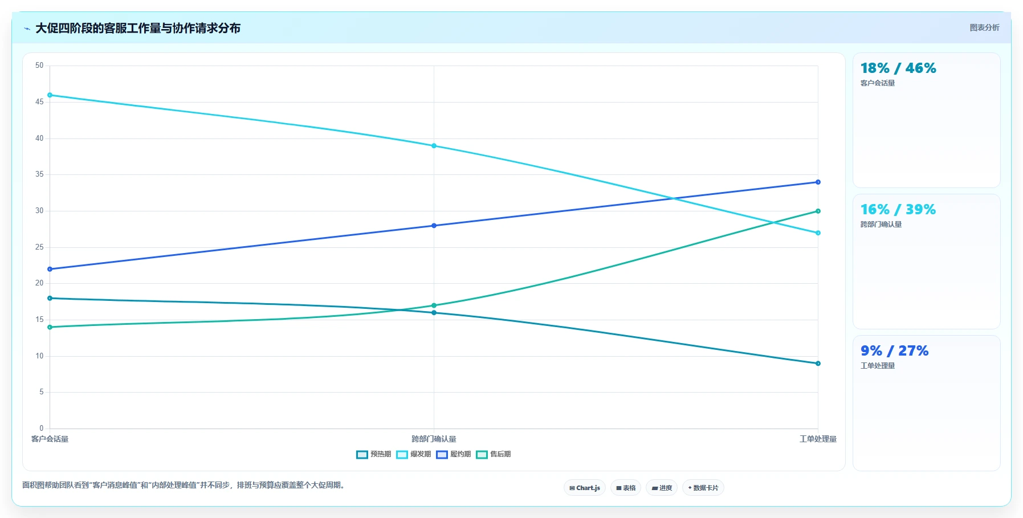Click the 跨部门确认量 x-axis label

pos(434,439)
